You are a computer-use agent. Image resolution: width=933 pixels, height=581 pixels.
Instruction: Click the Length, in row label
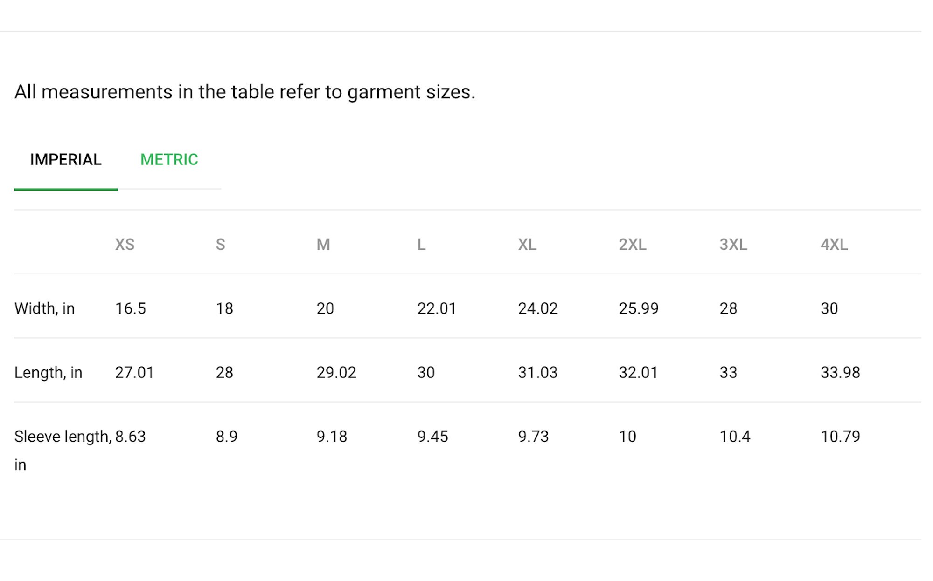(x=48, y=373)
